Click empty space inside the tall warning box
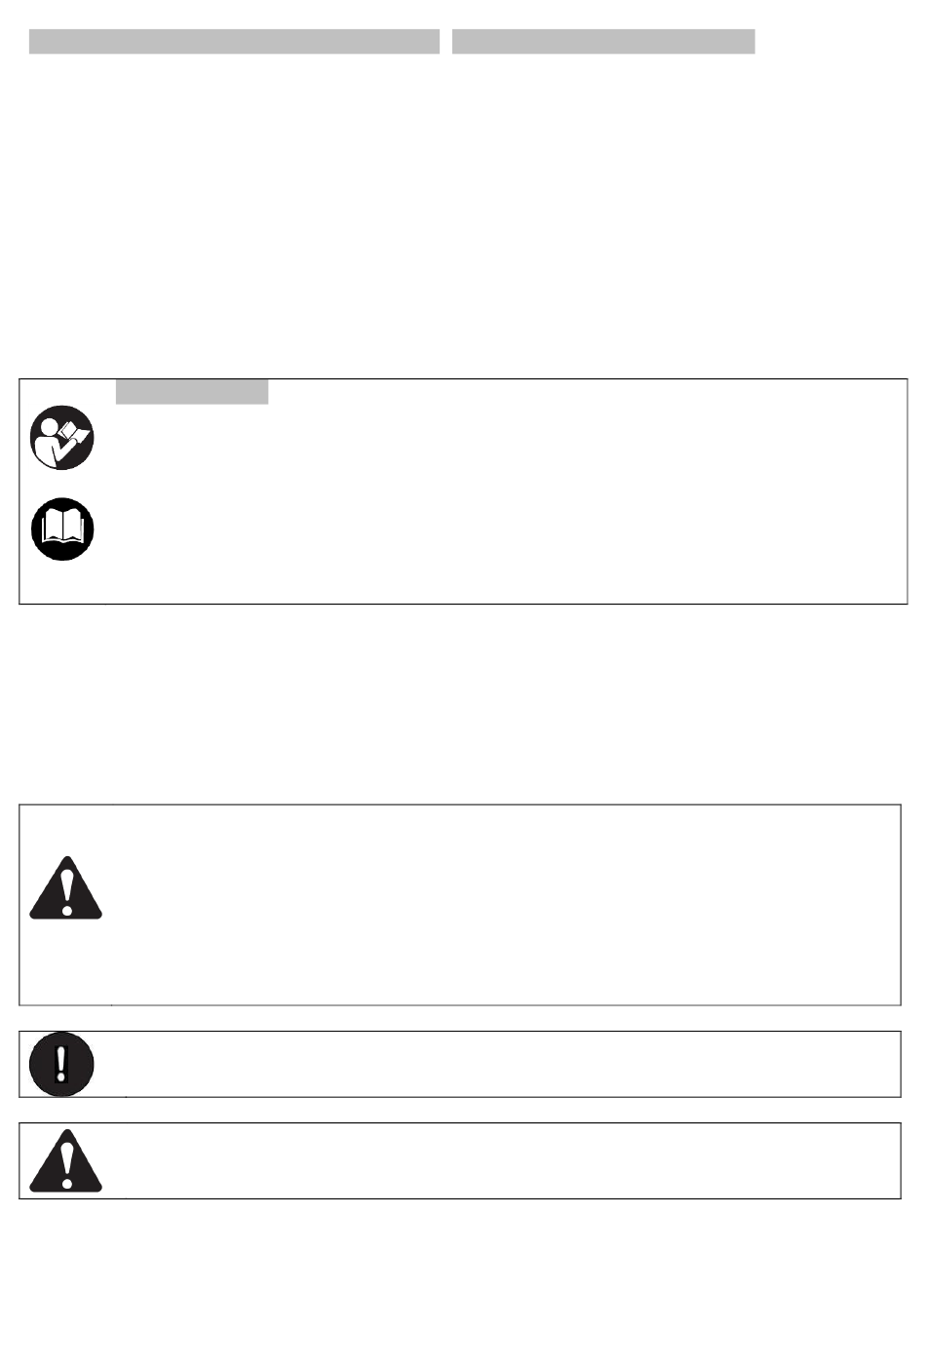The image size is (926, 1372). 487,905
